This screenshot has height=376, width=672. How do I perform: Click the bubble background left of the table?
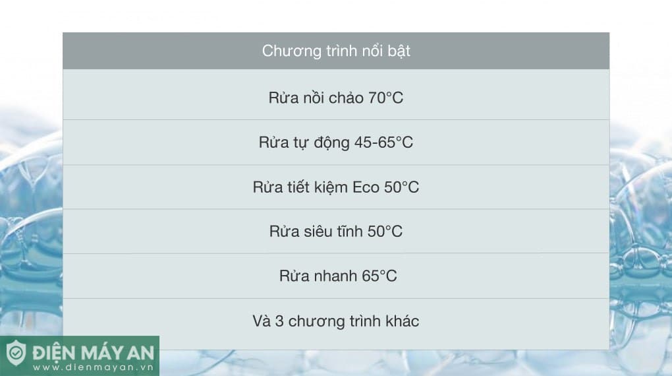pyautogui.click(x=31, y=218)
